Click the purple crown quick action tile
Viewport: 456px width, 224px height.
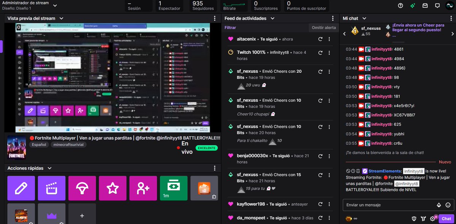[x=52, y=214]
